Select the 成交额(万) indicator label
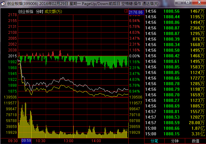 point(53,11)
